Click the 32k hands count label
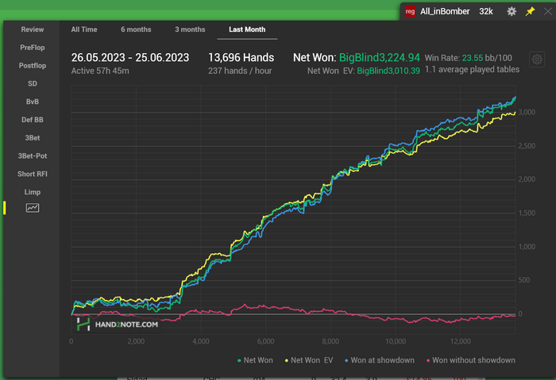 click(486, 11)
